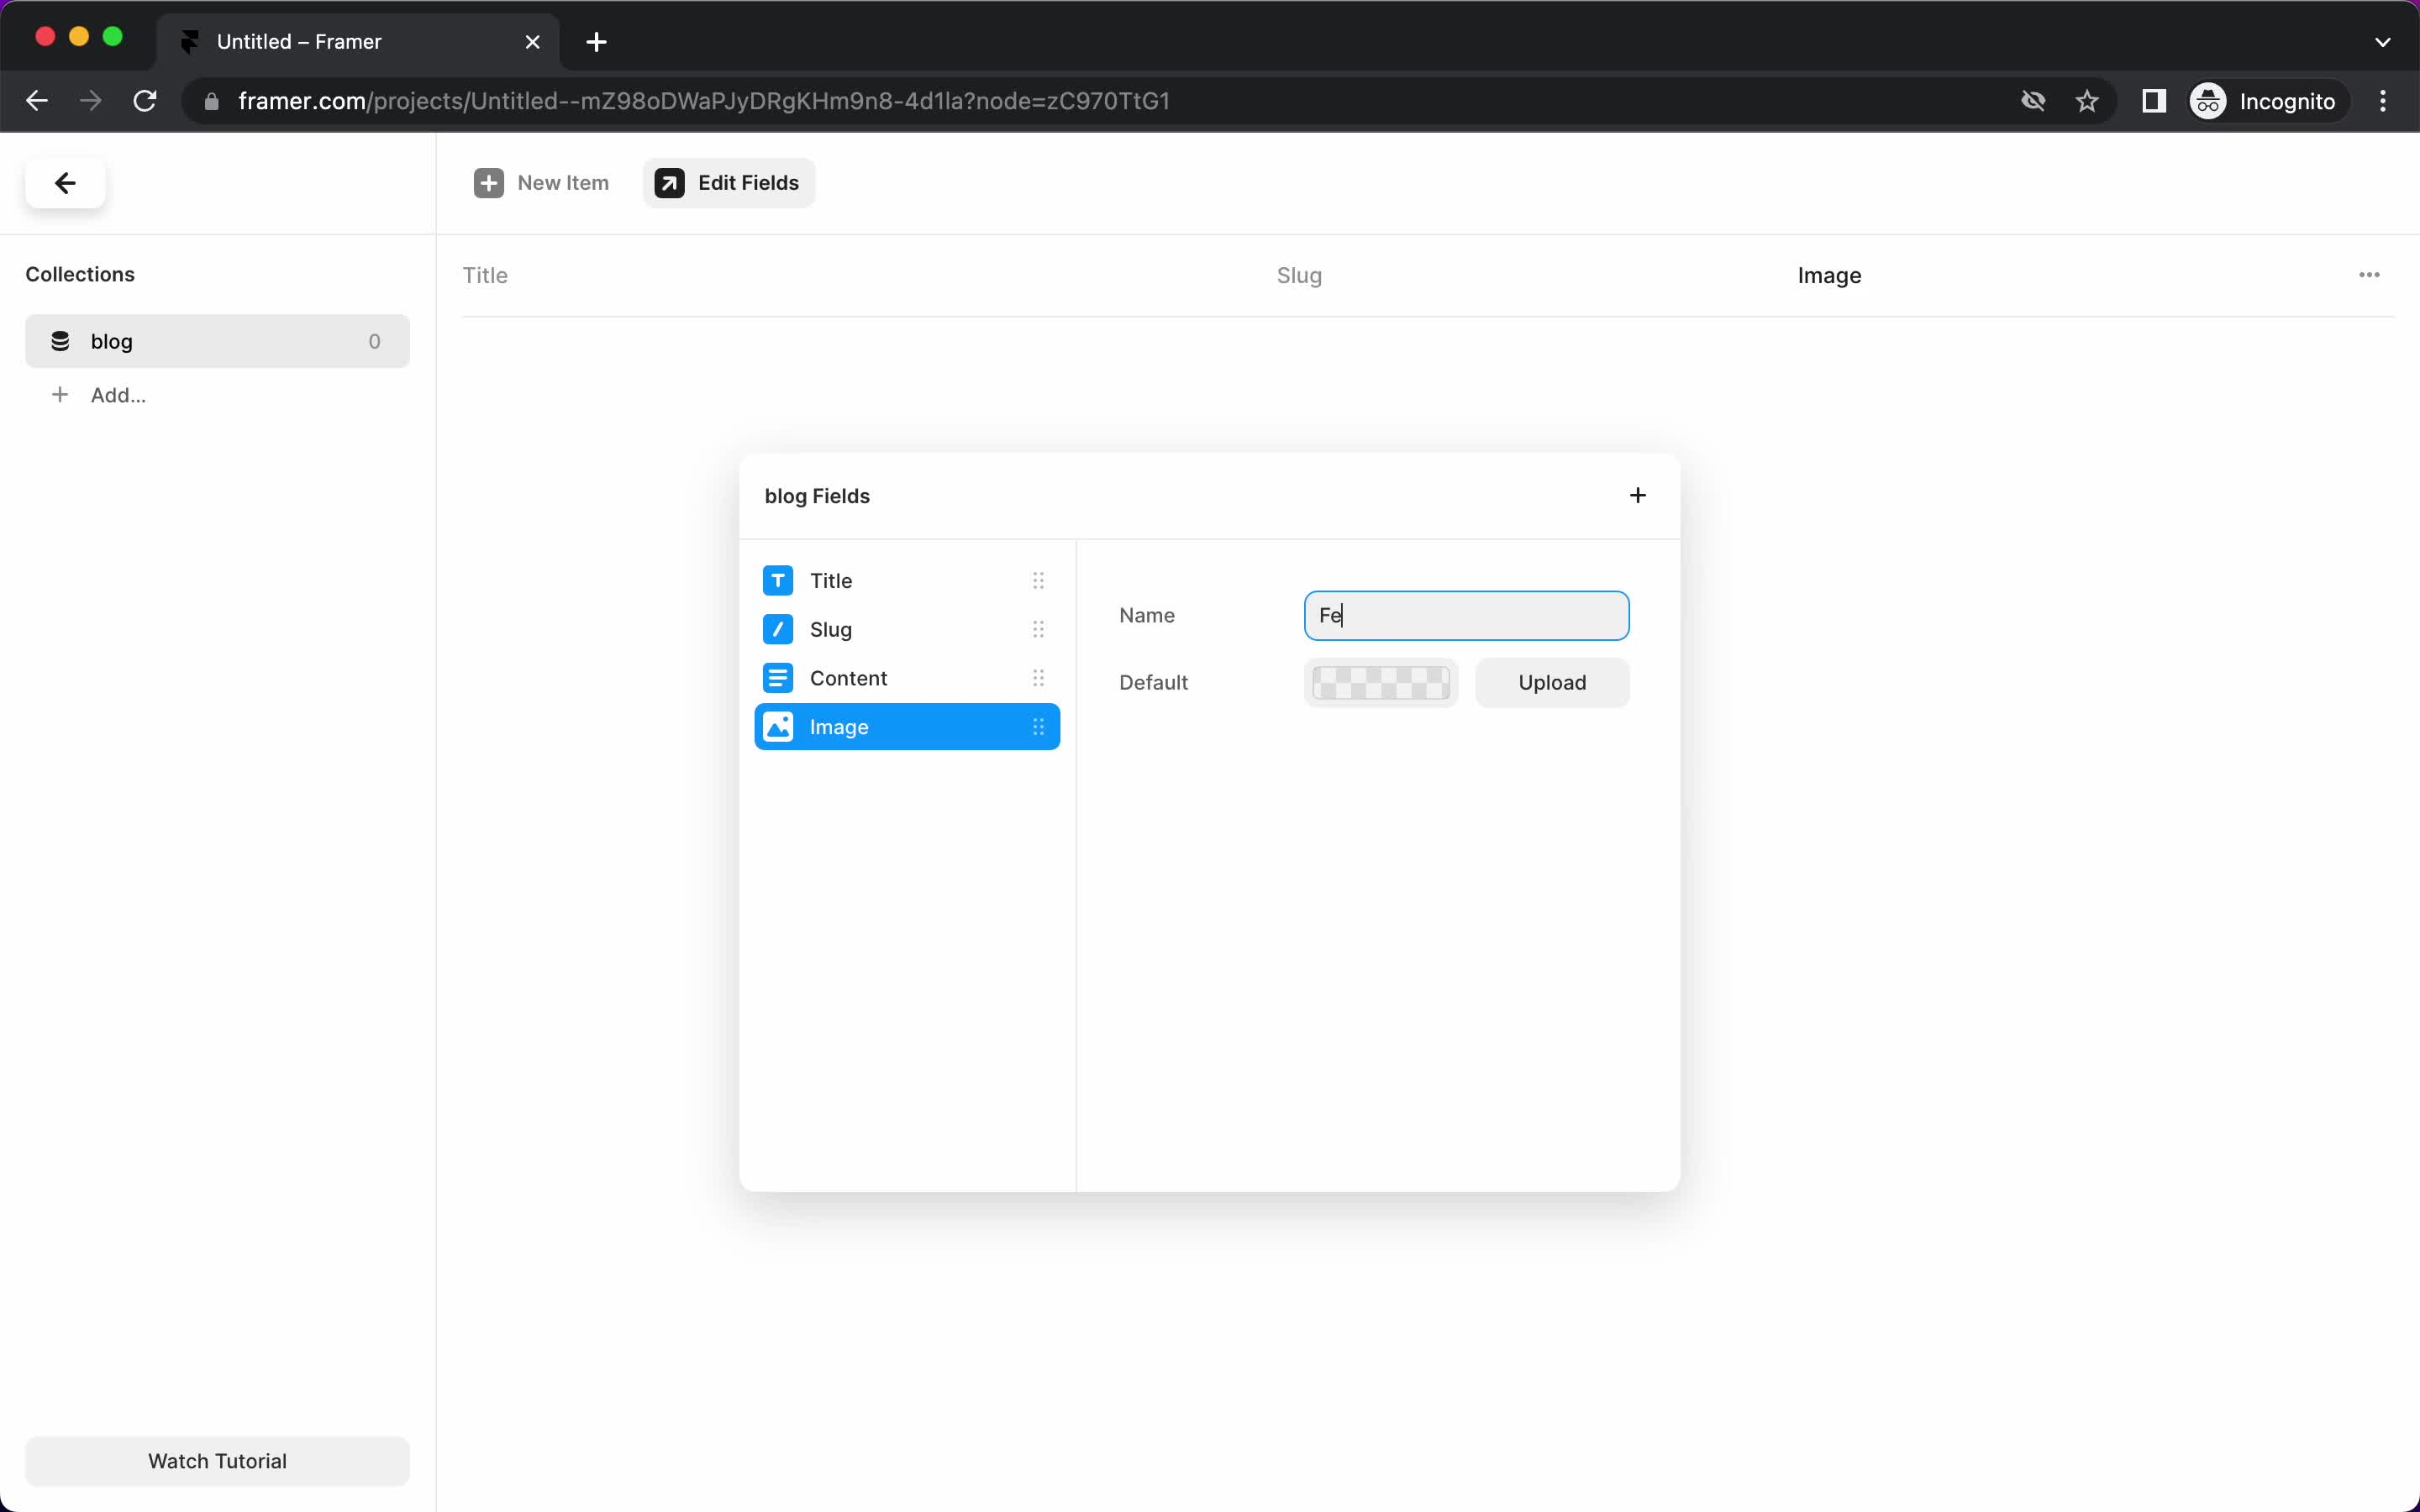
Task: Click the three-dot overflow menu icon
Action: coord(2370,276)
